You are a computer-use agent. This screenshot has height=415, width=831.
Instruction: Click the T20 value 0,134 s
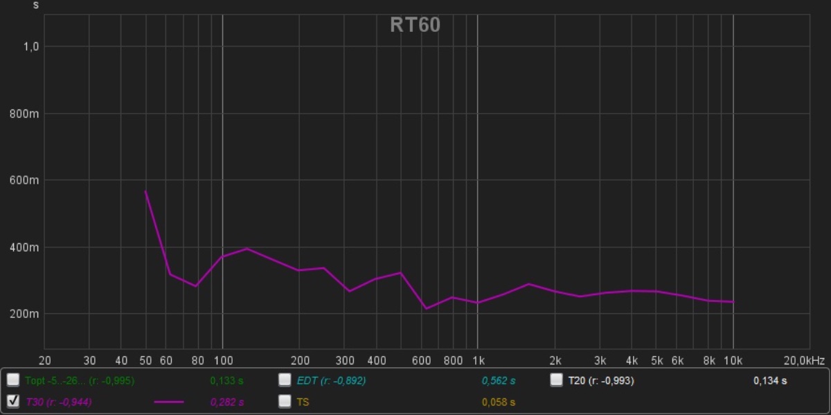coord(770,380)
